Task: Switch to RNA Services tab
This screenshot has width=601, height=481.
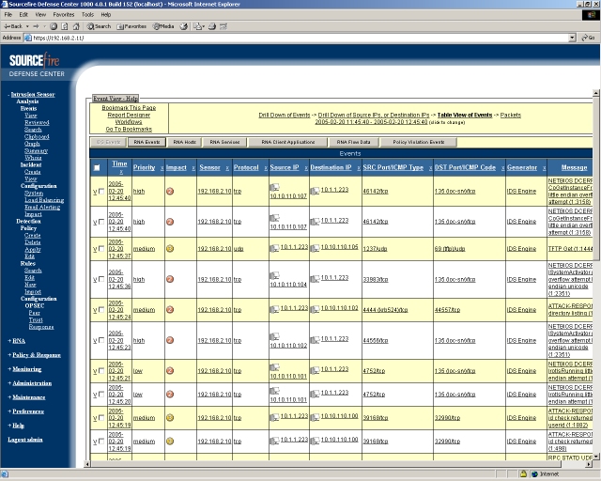Action: [225, 142]
